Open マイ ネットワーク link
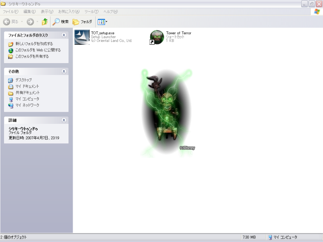Image resolution: width=323 pixels, height=242 pixels. click(27, 105)
